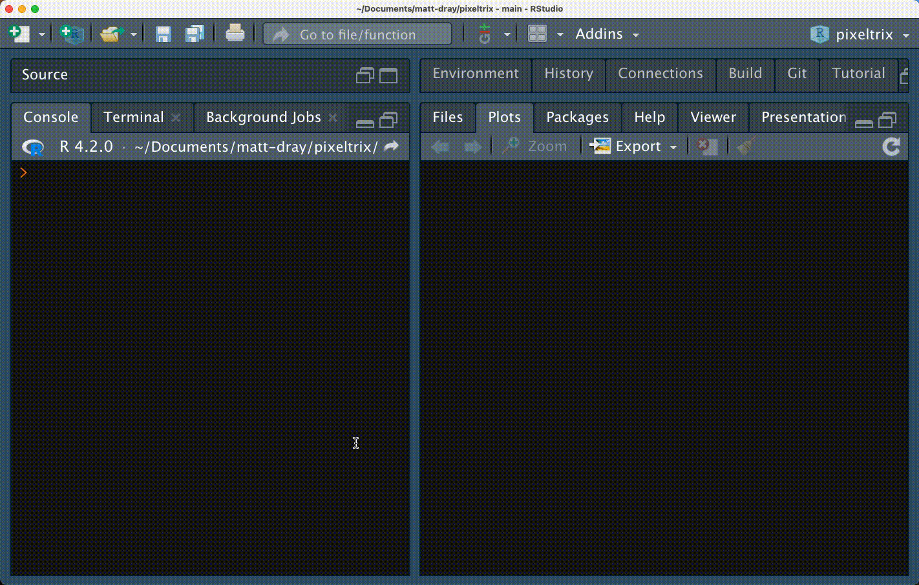Viewport: 919px width, 585px height.
Task: Switch to the Terminal tab
Action: coord(134,118)
